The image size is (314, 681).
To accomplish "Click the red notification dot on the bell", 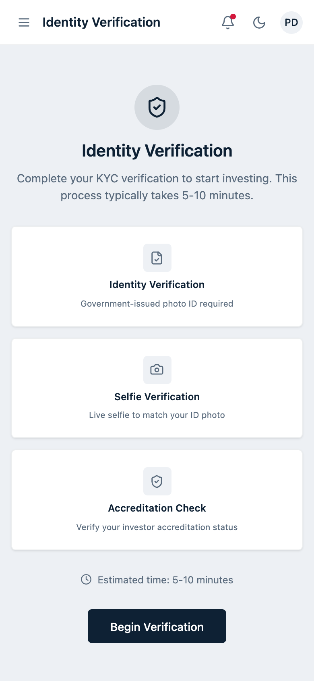I will pyautogui.click(x=233, y=17).
